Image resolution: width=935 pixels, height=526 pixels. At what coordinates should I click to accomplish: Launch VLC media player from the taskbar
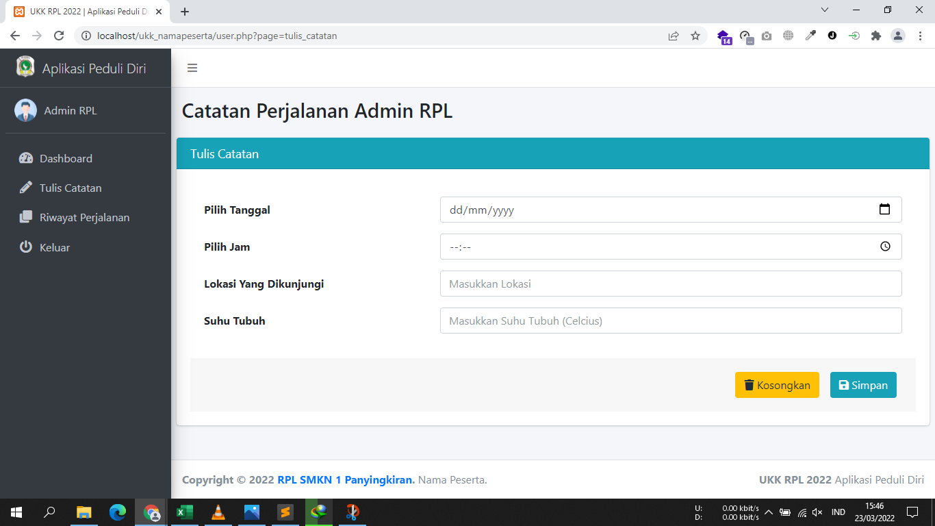pyautogui.click(x=218, y=512)
